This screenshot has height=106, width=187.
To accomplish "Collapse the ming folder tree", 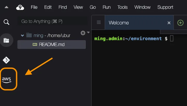I will (22, 35).
